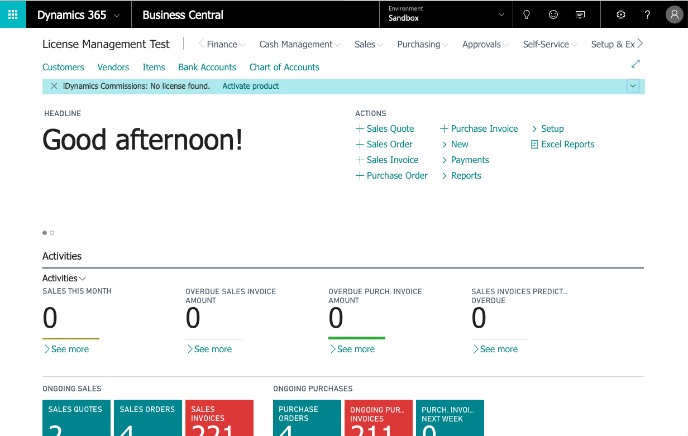The image size is (688, 436).
Task: Click the Activate product link
Action: [x=251, y=86]
